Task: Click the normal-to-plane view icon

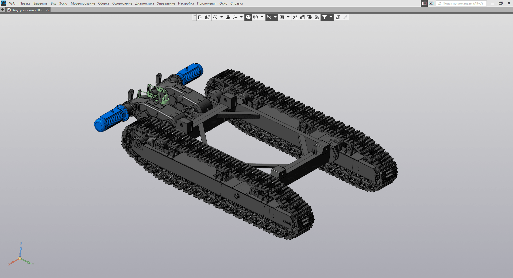Action: click(x=228, y=17)
